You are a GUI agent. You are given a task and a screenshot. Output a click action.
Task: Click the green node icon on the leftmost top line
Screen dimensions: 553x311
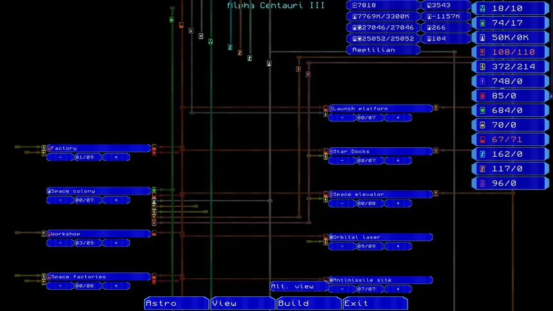coord(172,20)
